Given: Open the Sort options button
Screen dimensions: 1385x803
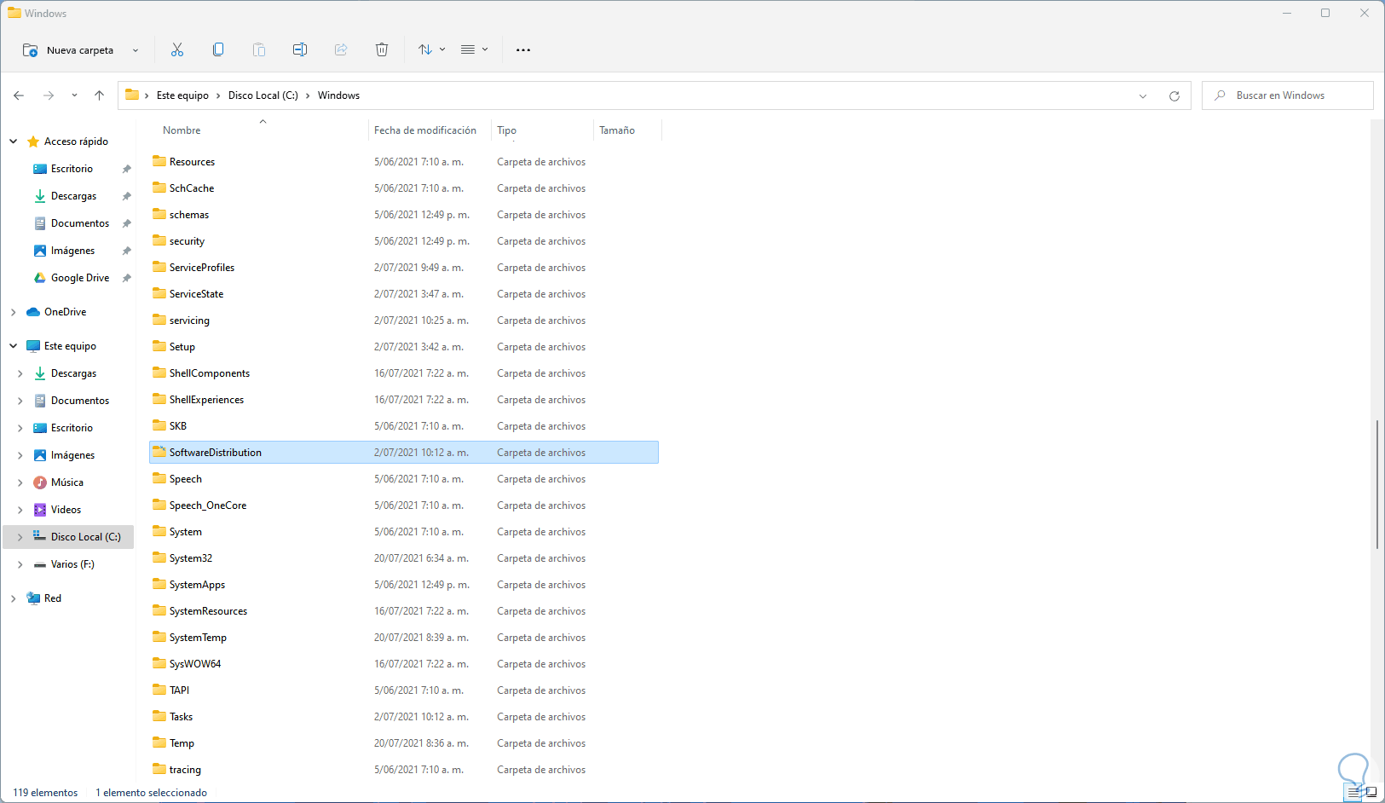Looking at the screenshot, I should [x=431, y=50].
